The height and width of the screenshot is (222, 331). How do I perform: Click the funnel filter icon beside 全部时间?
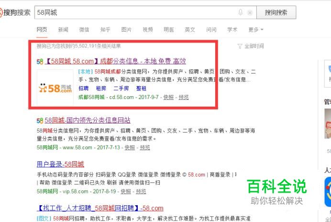(240, 46)
